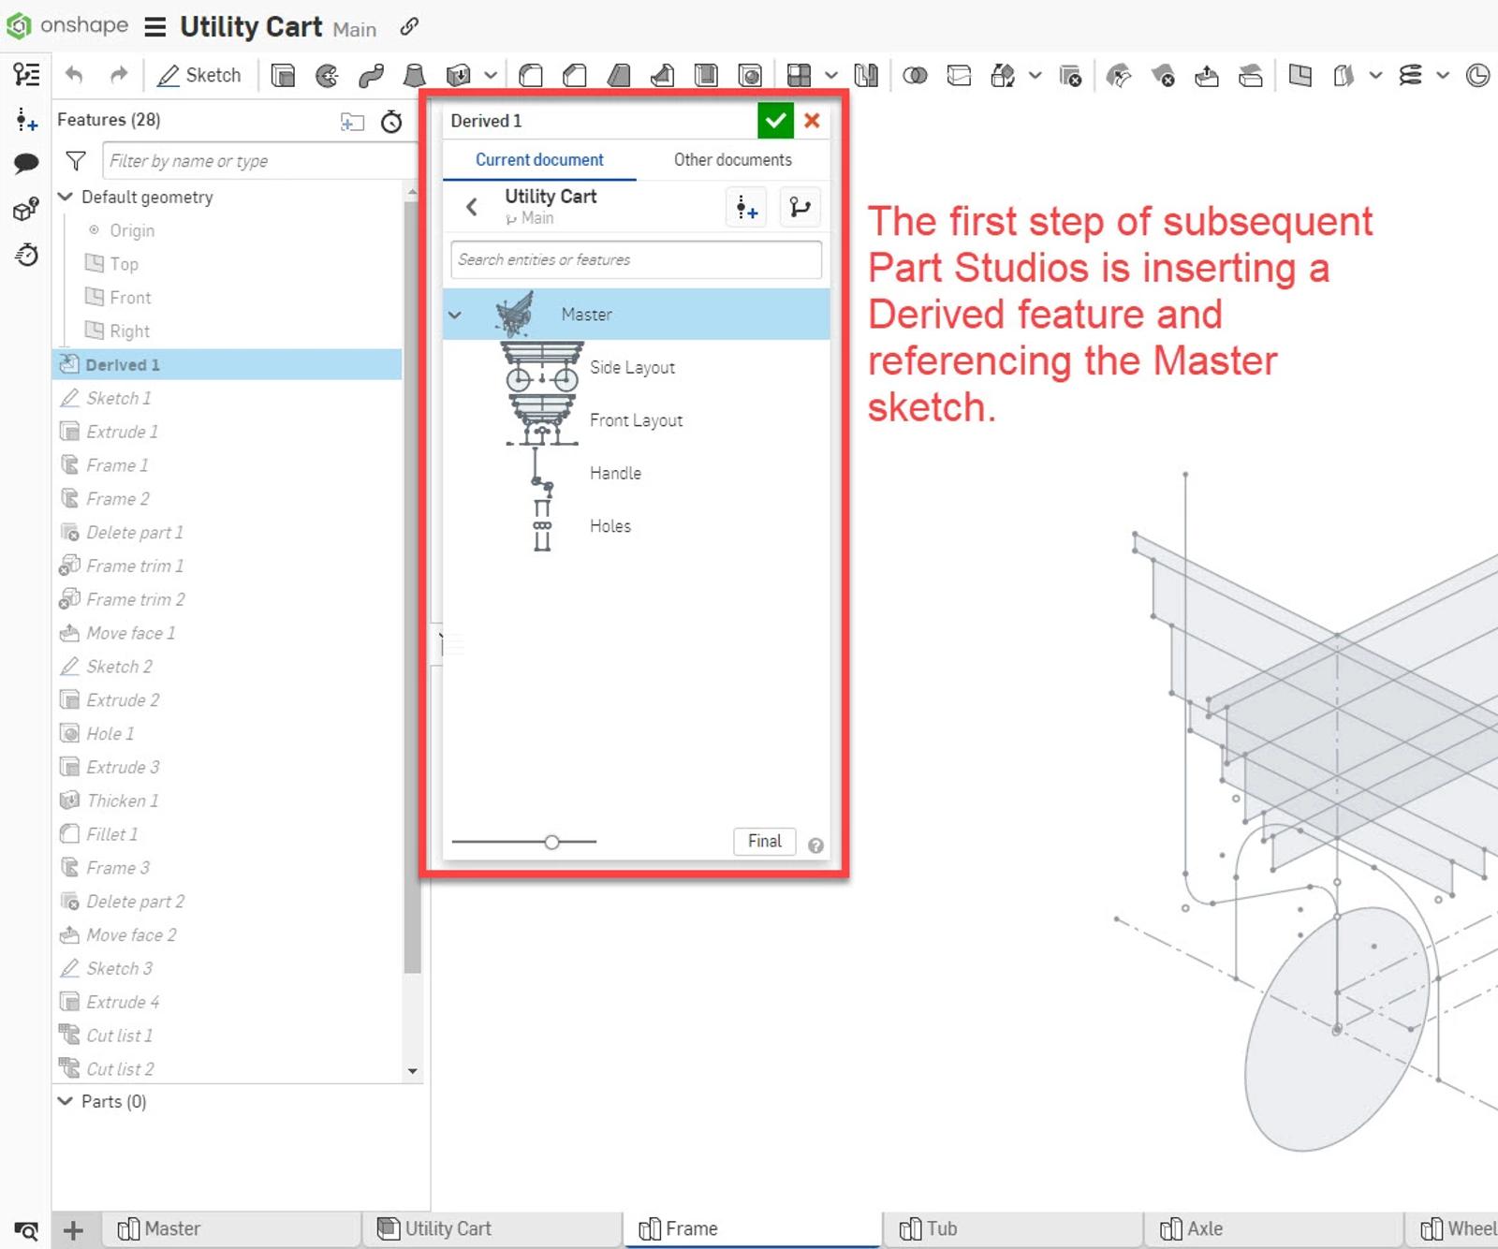Select the Sweep tool in the toolbar

pyautogui.click(x=371, y=75)
